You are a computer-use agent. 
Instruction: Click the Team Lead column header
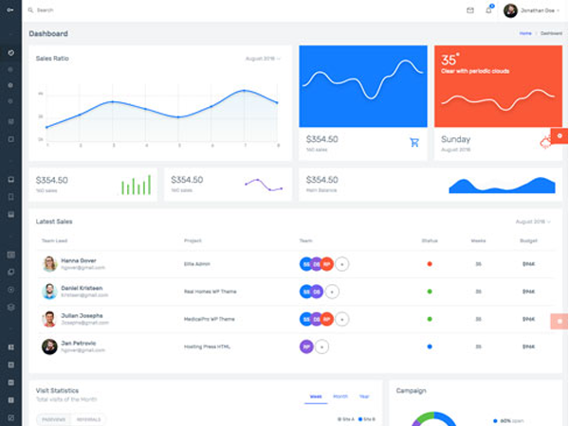(x=54, y=240)
